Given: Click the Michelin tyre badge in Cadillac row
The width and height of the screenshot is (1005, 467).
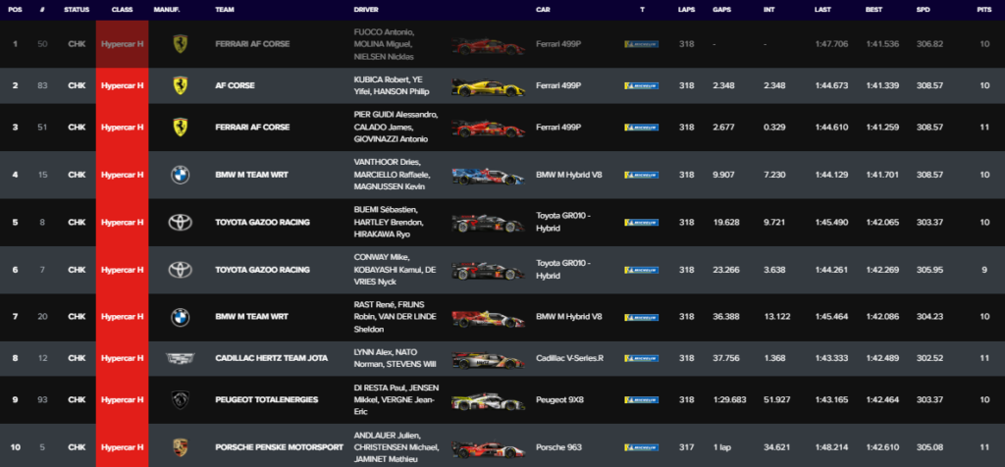Looking at the screenshot, I should coord(641,358).
